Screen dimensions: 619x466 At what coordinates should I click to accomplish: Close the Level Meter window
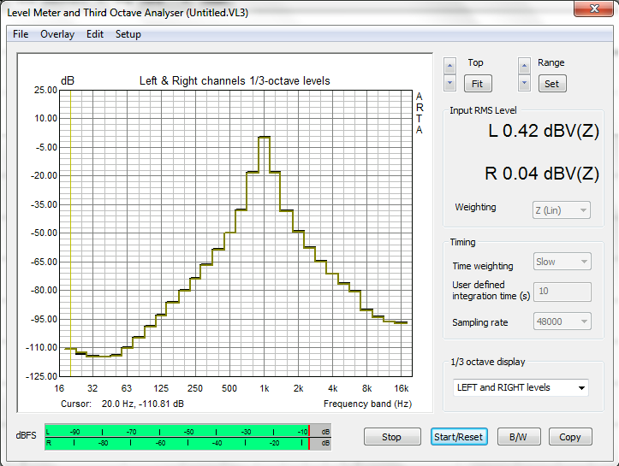click(593, 9)
